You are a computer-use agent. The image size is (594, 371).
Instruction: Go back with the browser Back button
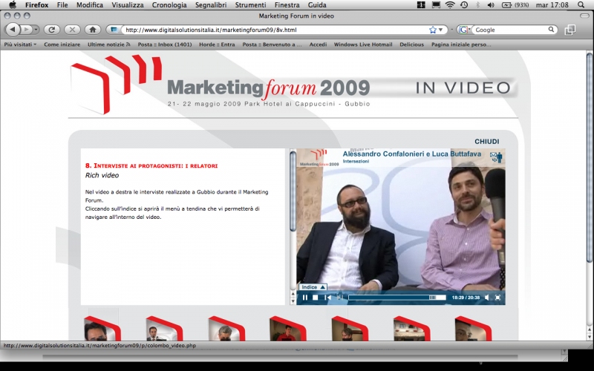[x=13, y=30]
